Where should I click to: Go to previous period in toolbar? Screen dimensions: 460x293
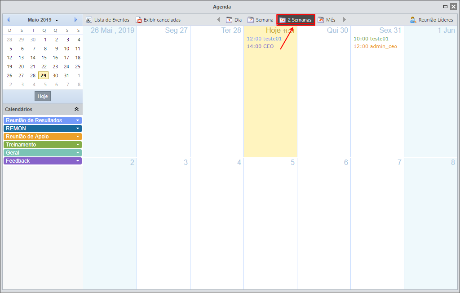[218, 20]
